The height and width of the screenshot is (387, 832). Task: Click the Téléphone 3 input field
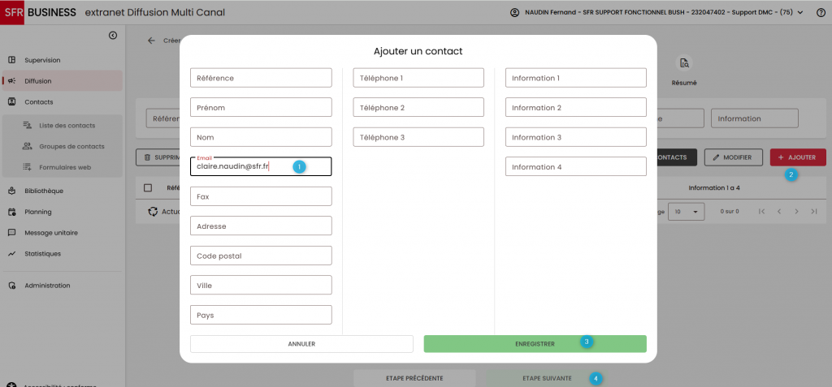418,137
